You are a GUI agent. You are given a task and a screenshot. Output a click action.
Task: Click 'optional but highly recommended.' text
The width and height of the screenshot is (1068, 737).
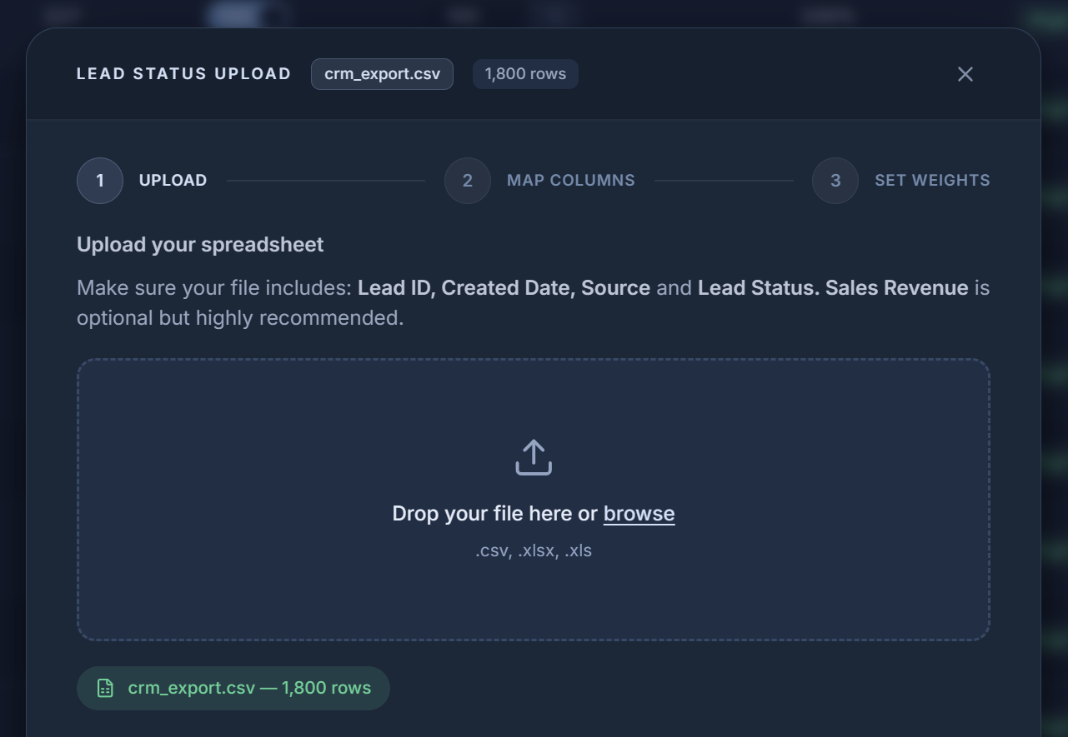pos(240,318)
